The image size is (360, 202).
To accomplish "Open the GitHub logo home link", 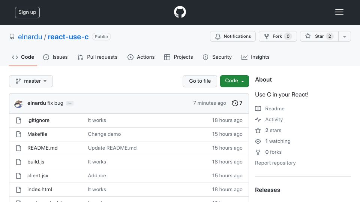I will [x=180, y=12].
